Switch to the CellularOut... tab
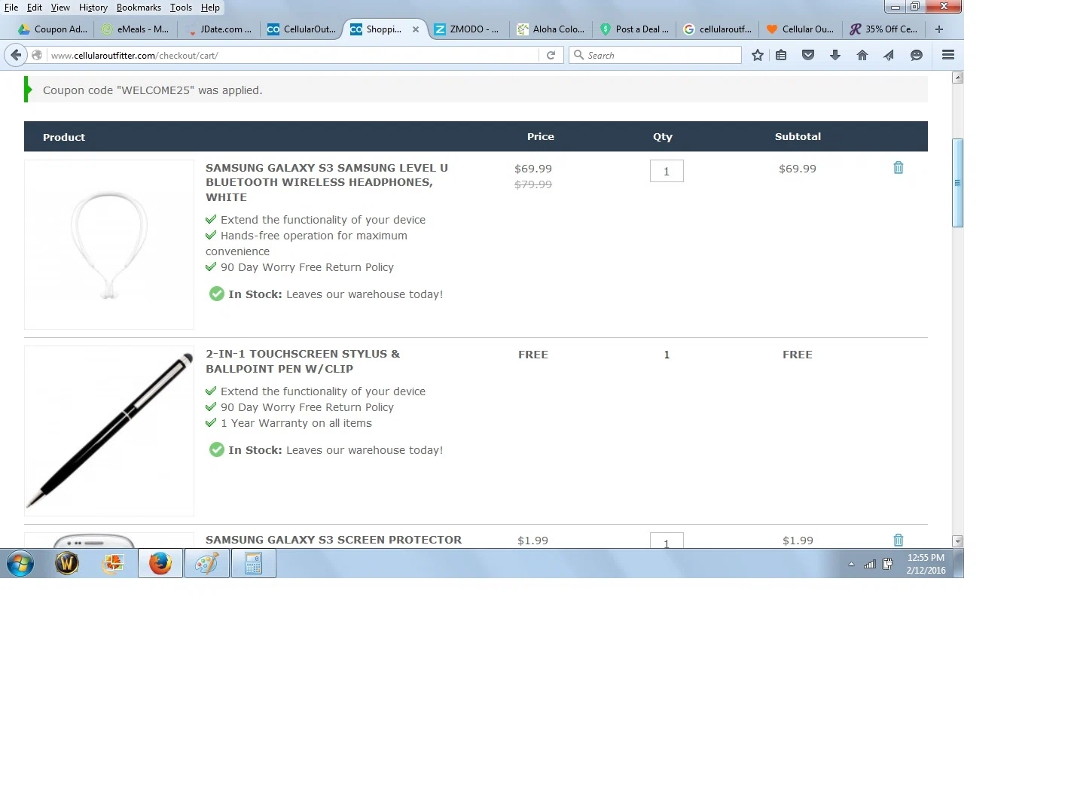 click(x=301, y=29)
